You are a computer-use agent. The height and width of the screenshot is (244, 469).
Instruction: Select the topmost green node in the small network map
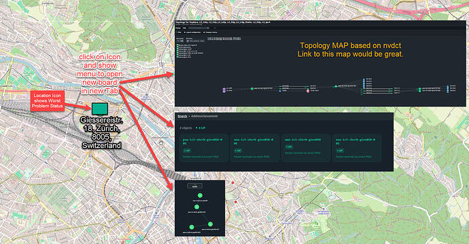(x=200, y=196)
